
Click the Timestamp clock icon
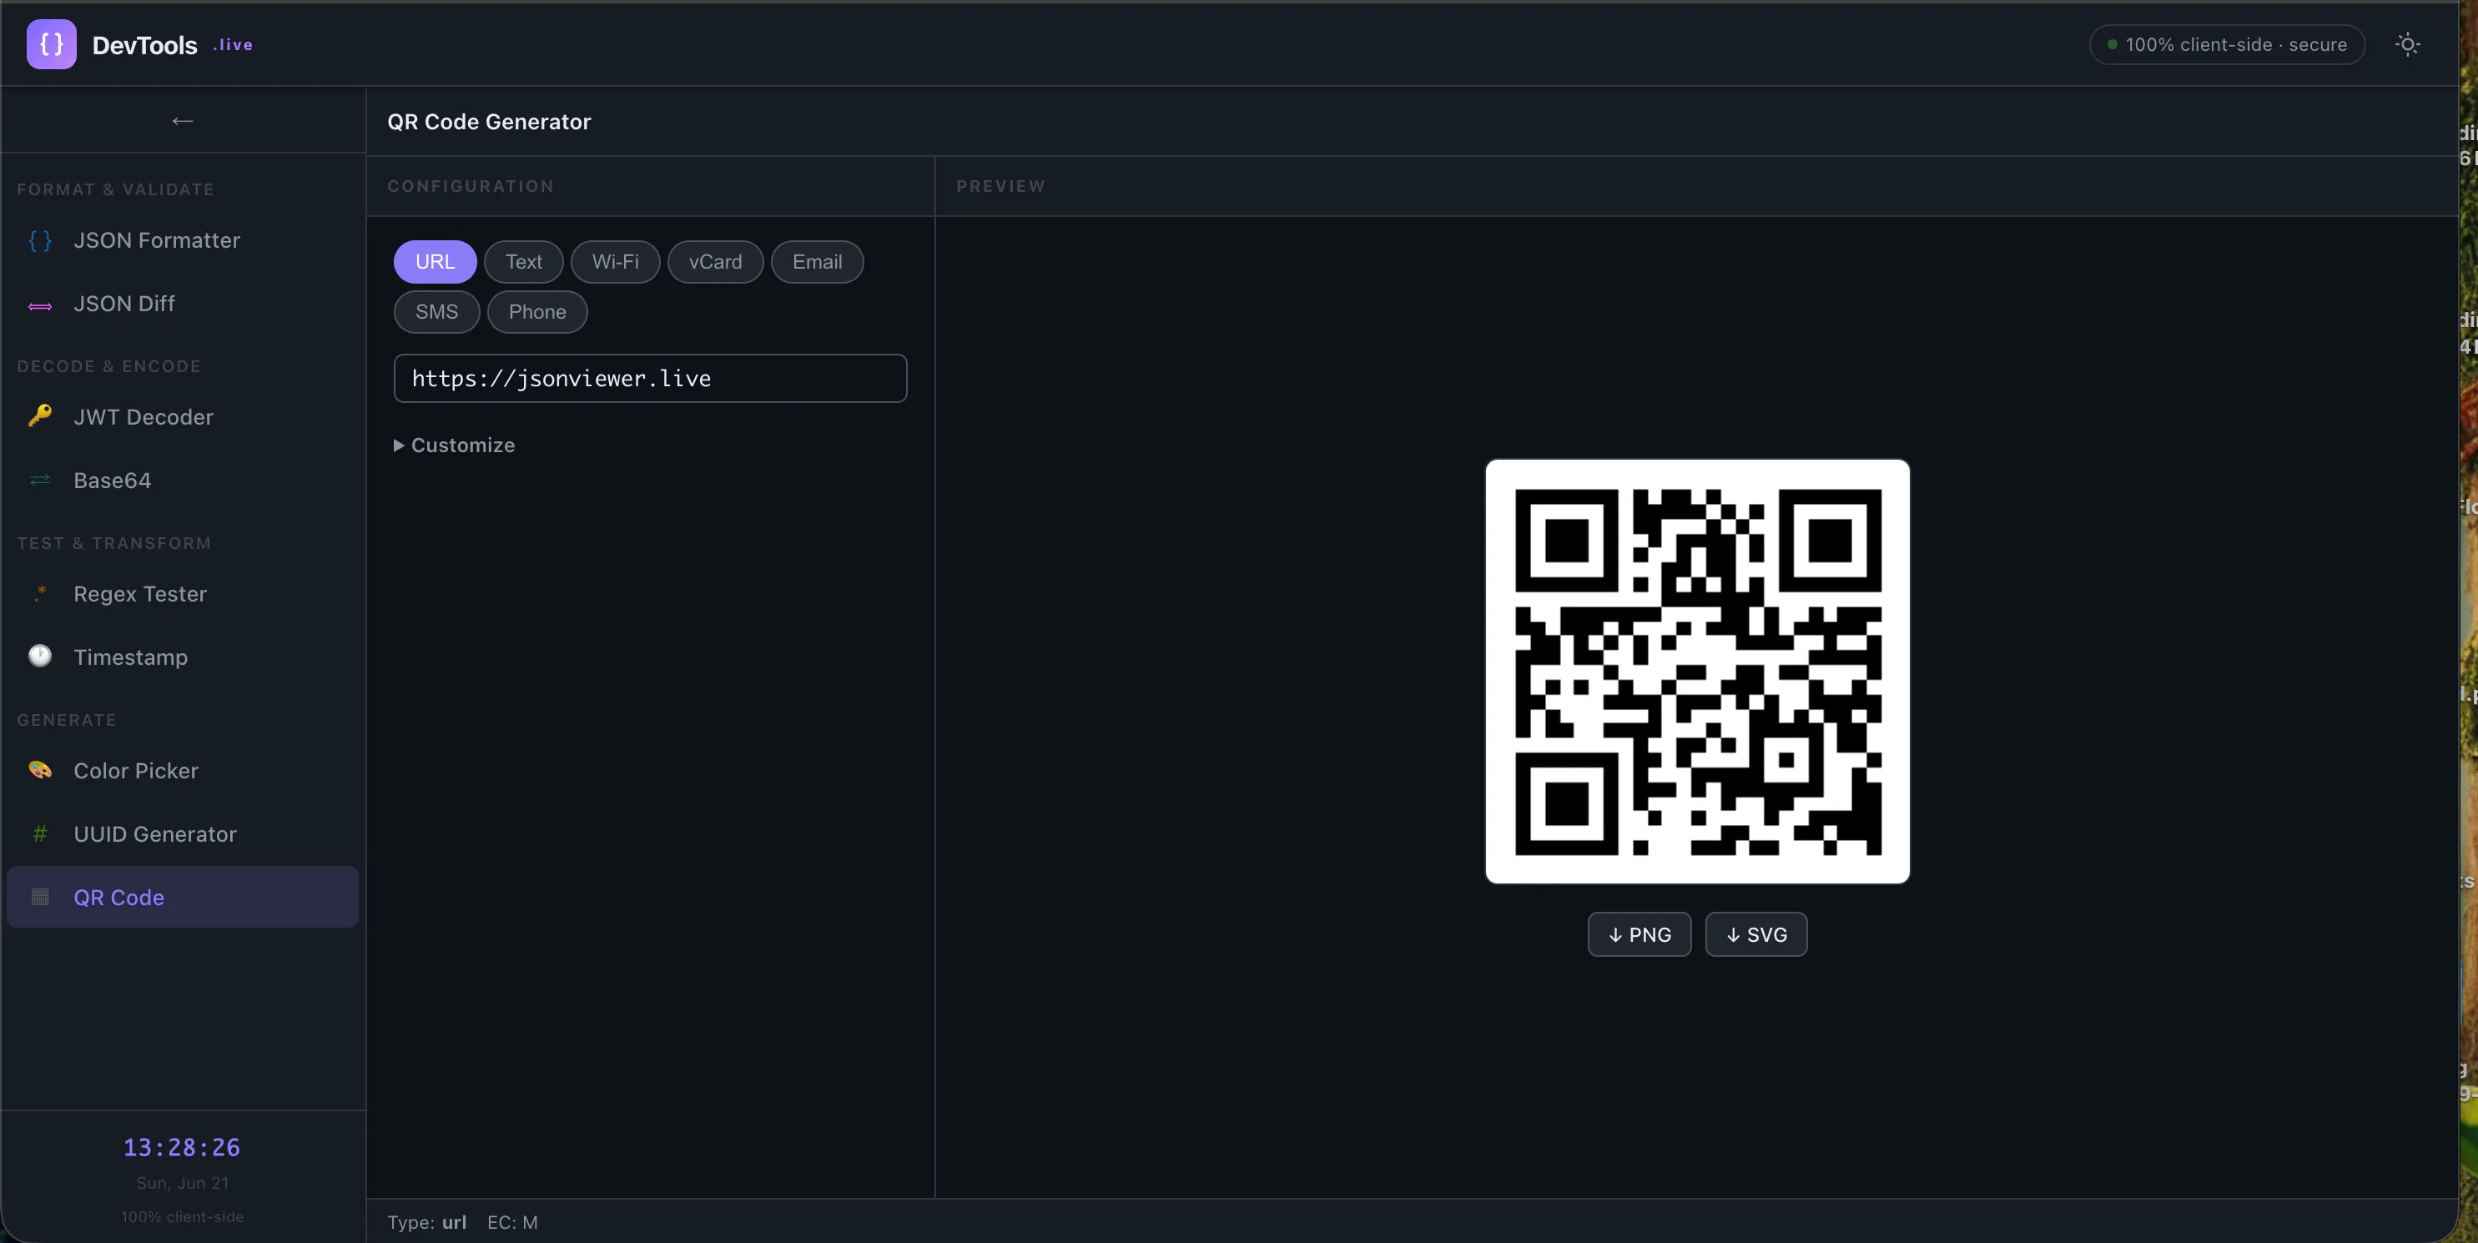coord(39,657)
